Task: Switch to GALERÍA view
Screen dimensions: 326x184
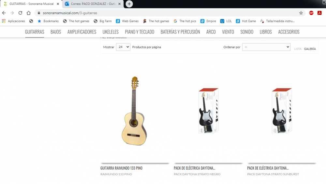Action: pyautogui.click(x=310, y=49)
